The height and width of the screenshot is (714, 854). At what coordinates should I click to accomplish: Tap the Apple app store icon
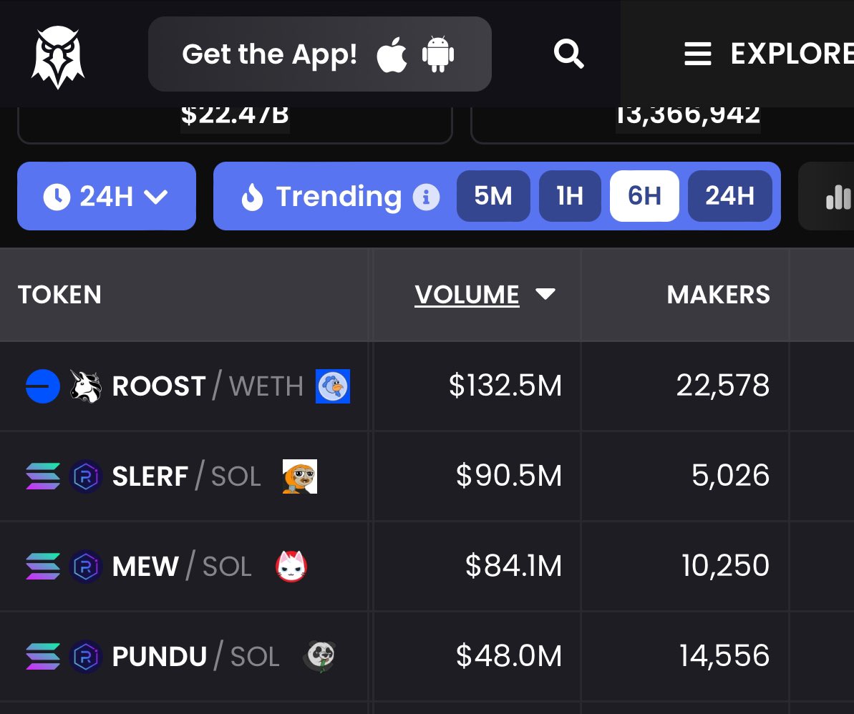click(x=392, y=54)
